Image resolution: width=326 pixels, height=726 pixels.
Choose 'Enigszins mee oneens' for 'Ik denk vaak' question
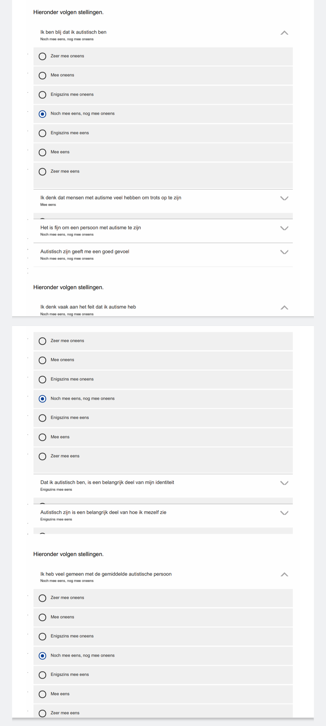tap(163, 379)
